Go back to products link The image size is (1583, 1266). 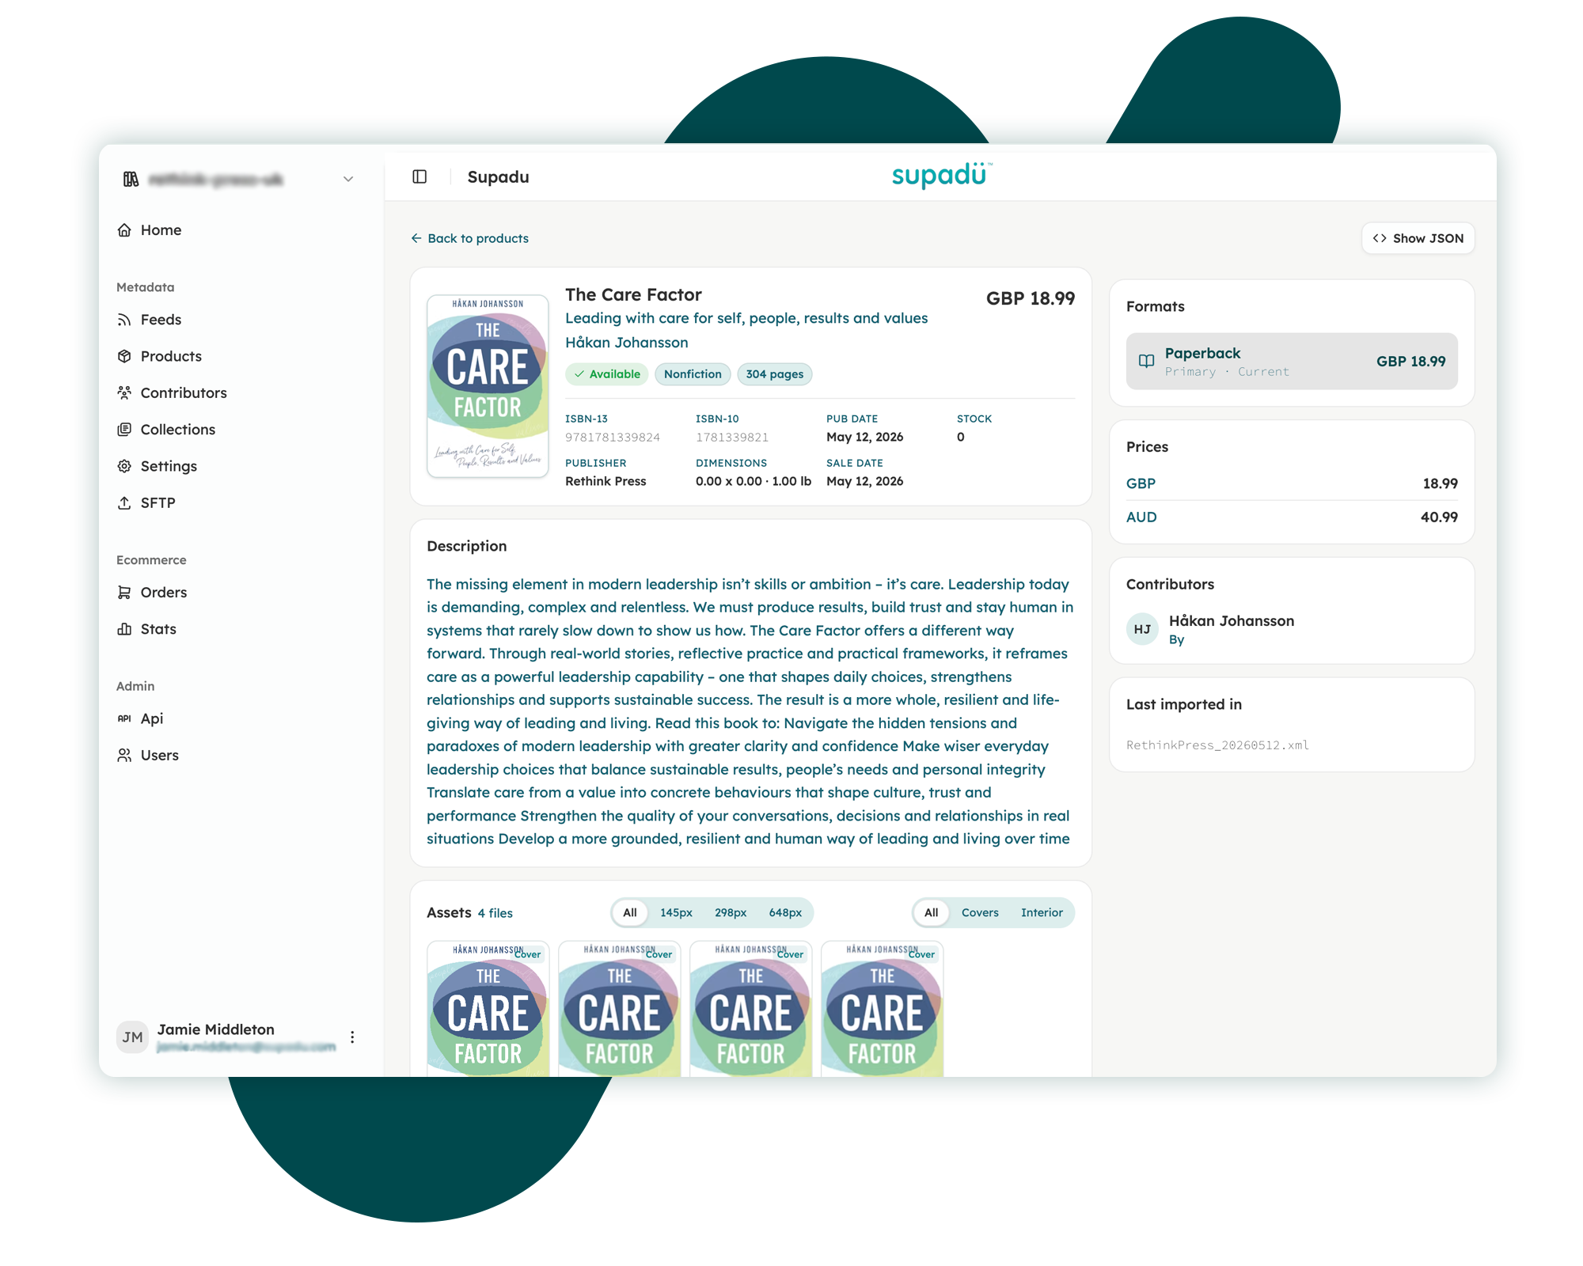(470, 238)
